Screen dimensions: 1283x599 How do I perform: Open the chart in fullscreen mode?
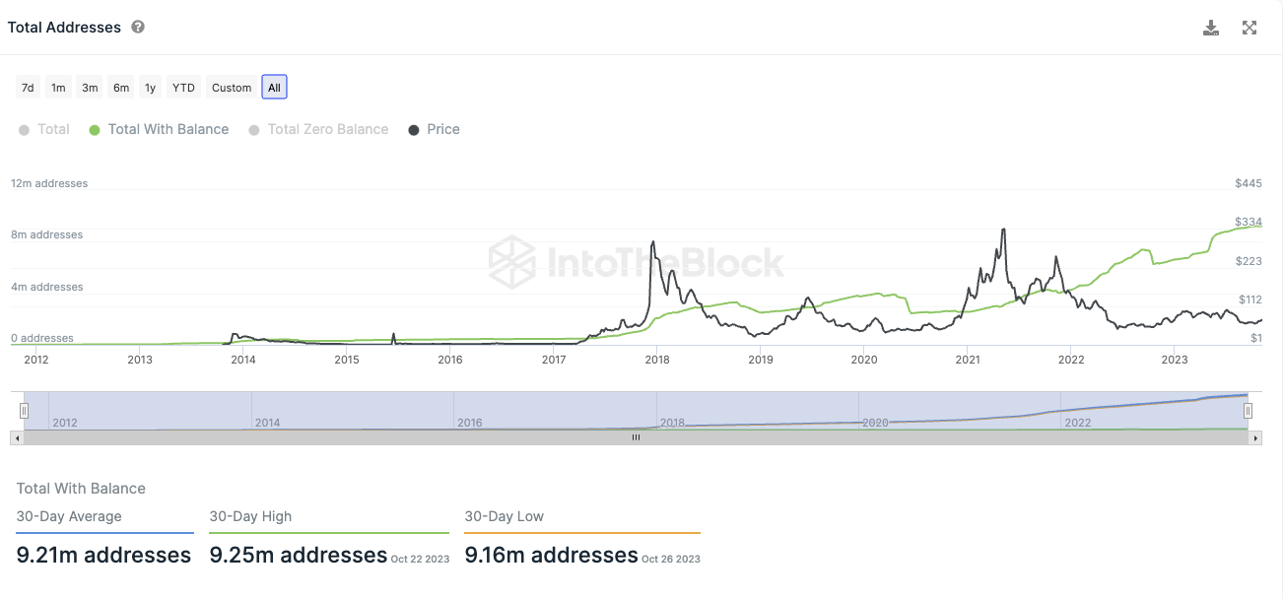click(x=1249, y=28)
